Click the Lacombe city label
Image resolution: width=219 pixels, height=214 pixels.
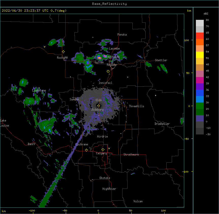click(x=114, y=49)
